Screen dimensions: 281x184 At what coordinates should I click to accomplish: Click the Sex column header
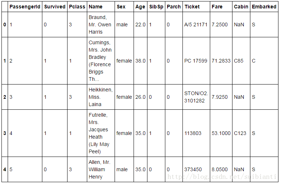click(x=121, y=7)
